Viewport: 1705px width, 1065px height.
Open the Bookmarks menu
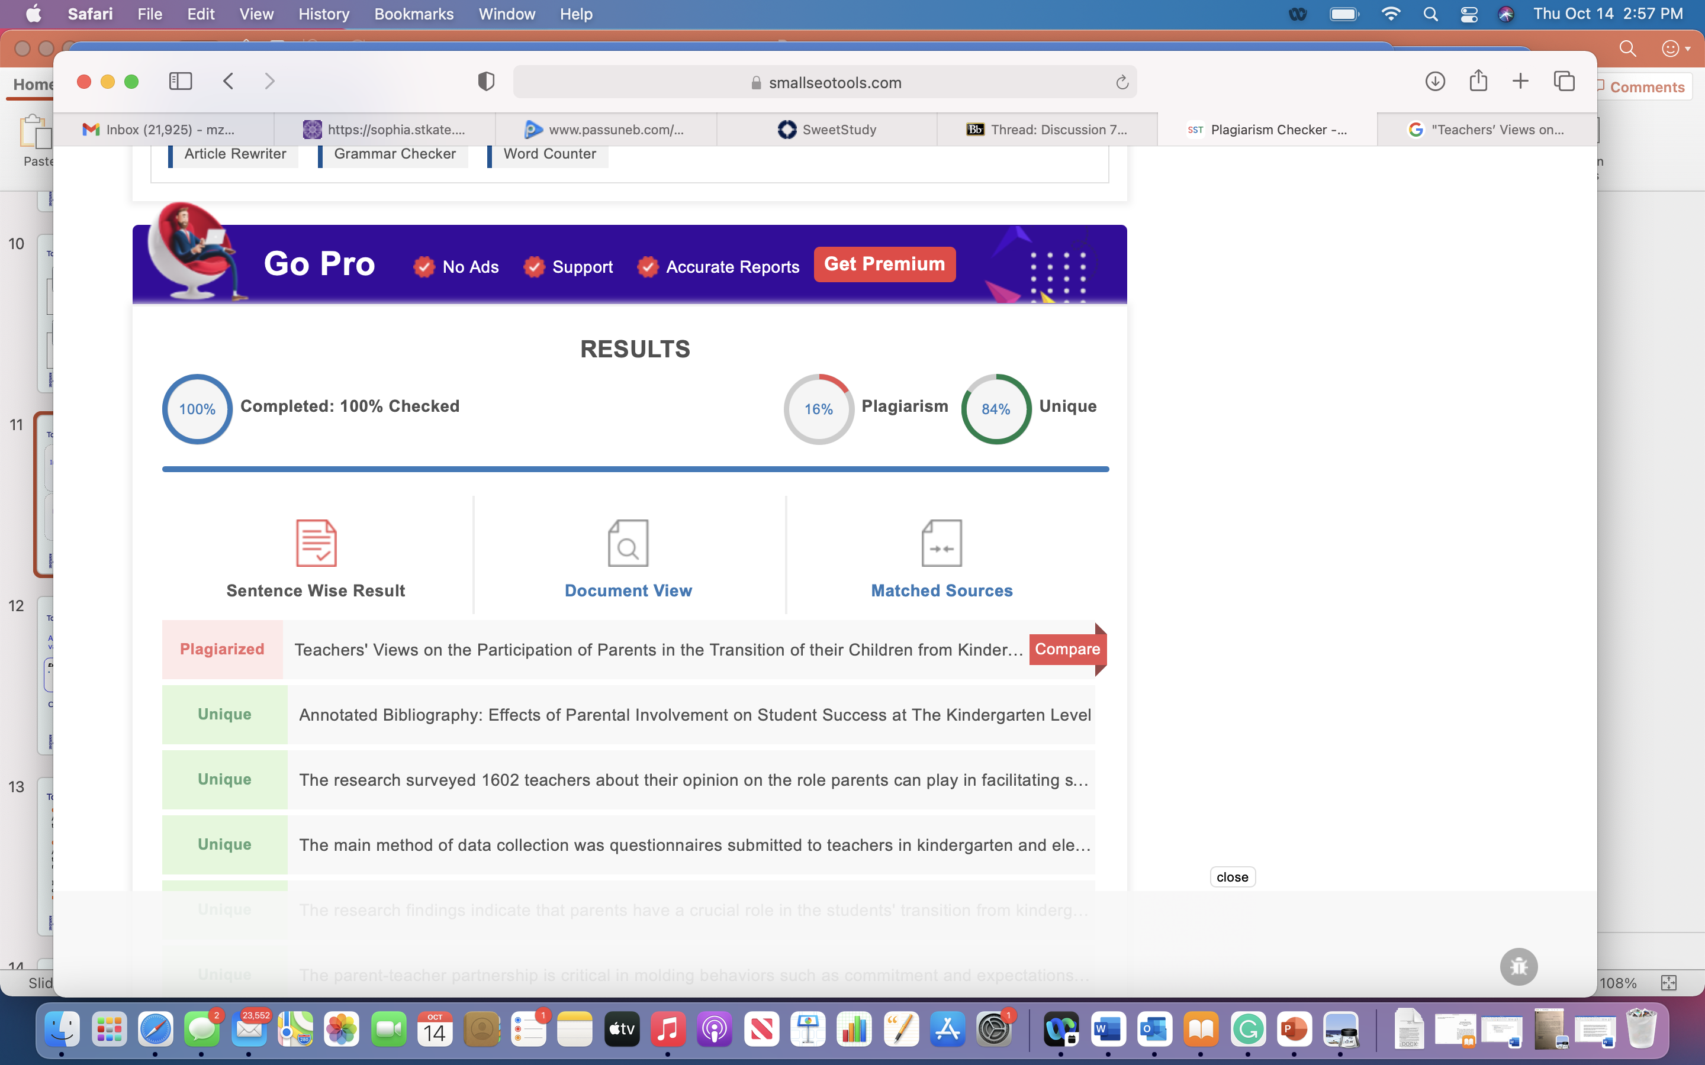[x=414, y=14]
